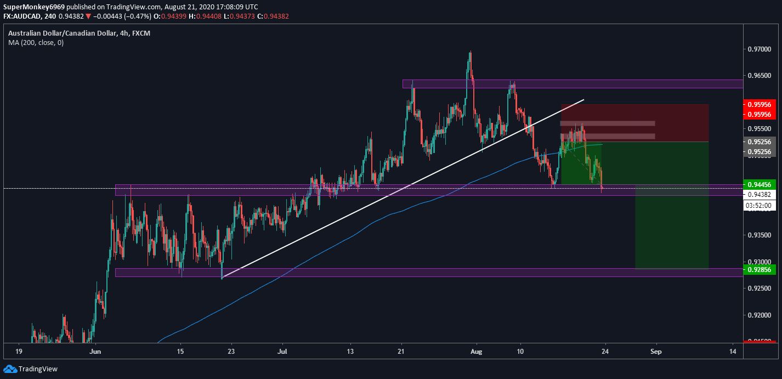
Task: Click the 13 label on the date axis
Action: click(x=350, y=350)
